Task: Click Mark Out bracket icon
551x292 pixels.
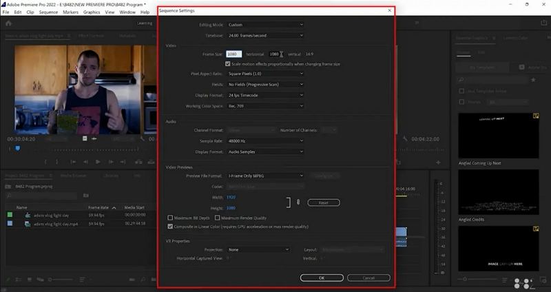Action: (57, 162)
